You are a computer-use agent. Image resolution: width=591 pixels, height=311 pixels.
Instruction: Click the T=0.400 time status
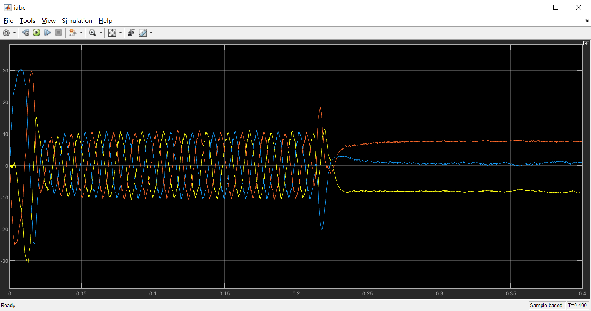(577, 305)
